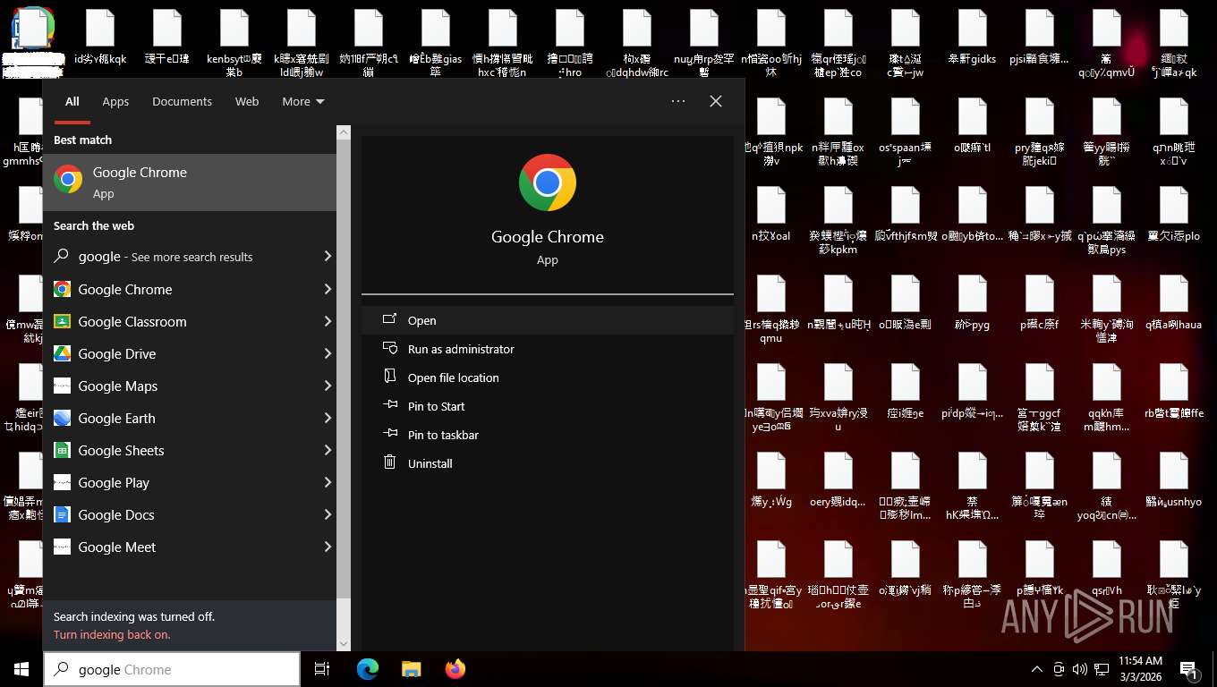The width and height of the screenshot is (1217, 687).
Task: Switch to the Apps search tab
Action: 115,102
